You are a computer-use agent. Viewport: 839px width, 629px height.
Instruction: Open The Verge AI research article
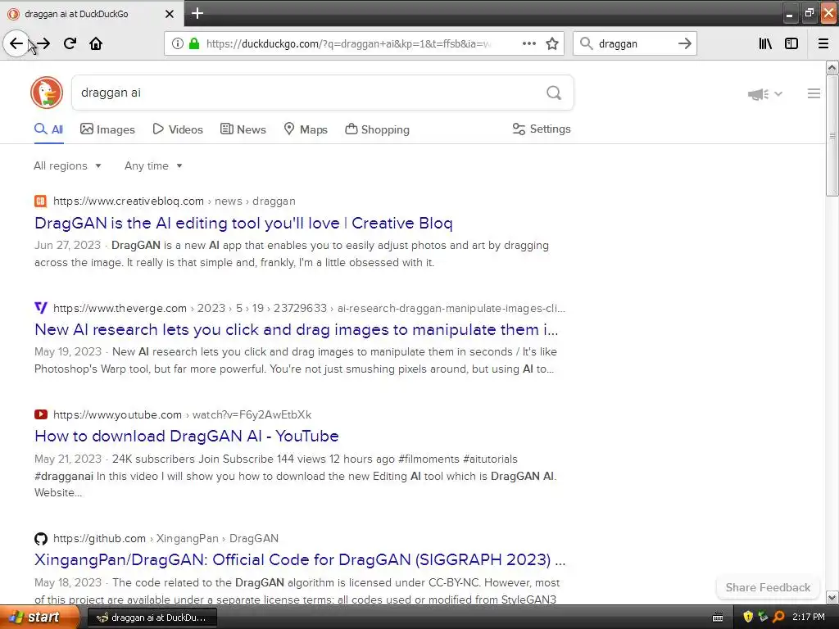[x=297, y=329]
